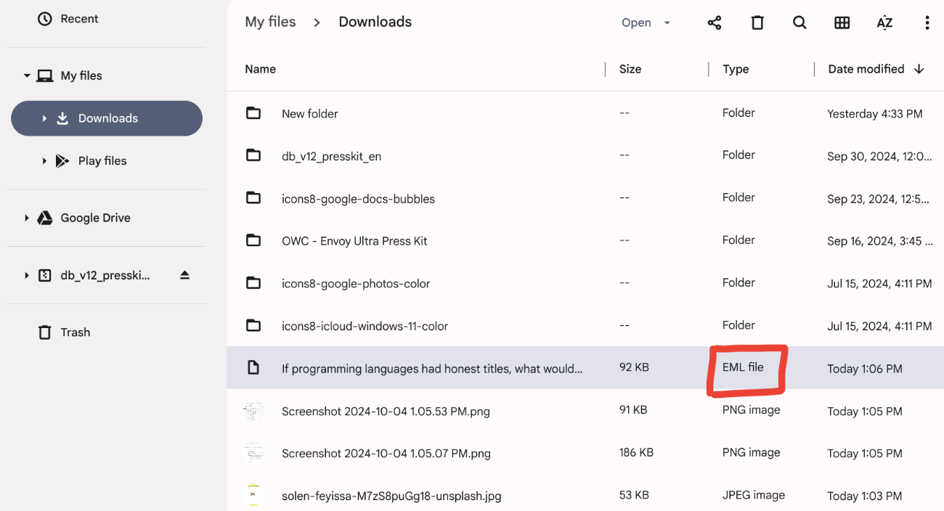Image resolution: width=944 pixels, height=511 pixels.
Task: Open the search in Files app
Action: coord(799,23)
